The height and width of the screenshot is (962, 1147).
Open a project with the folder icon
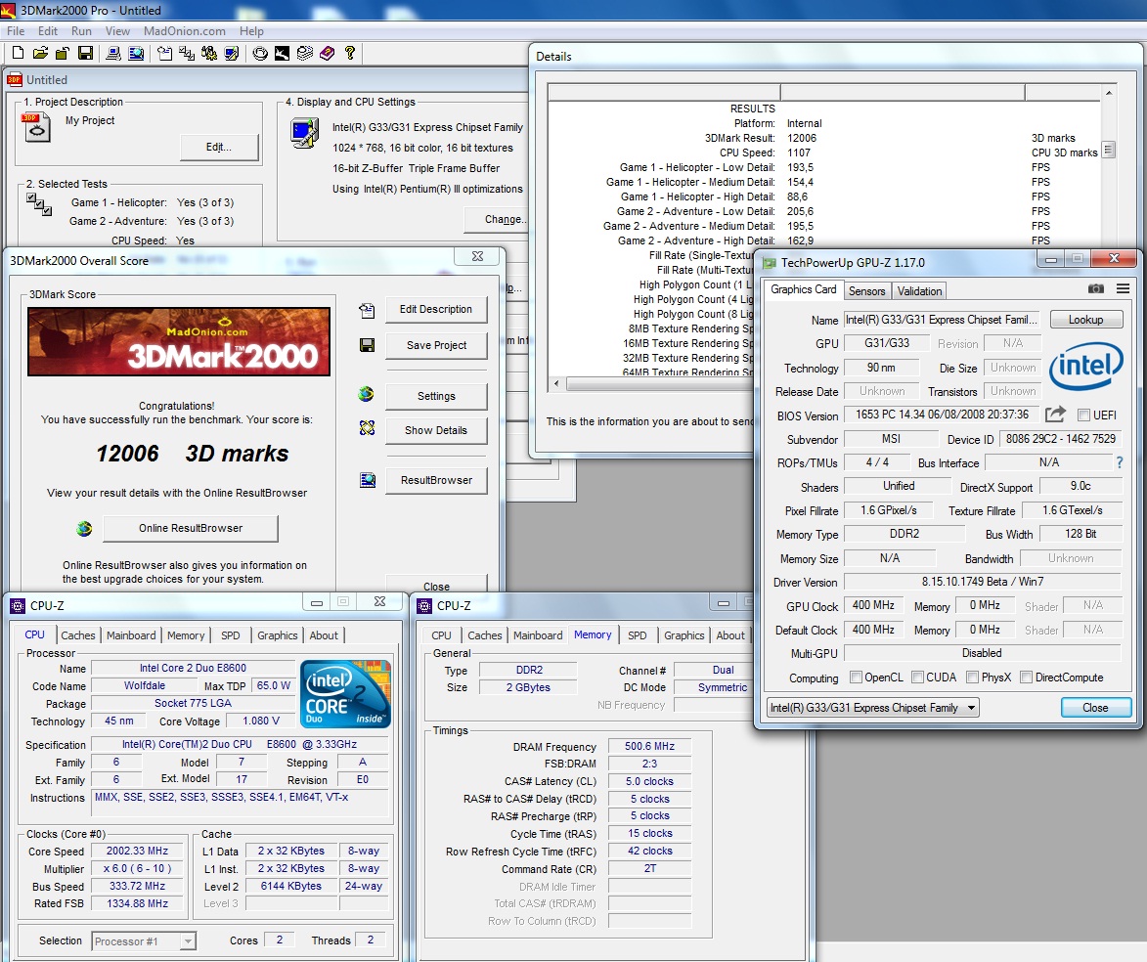click(x=40, y=53)
